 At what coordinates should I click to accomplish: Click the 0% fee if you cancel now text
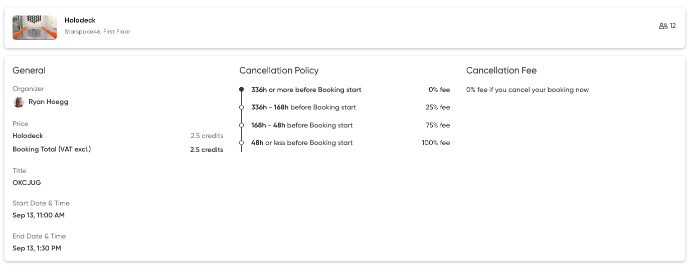click(x=528, y=90)
